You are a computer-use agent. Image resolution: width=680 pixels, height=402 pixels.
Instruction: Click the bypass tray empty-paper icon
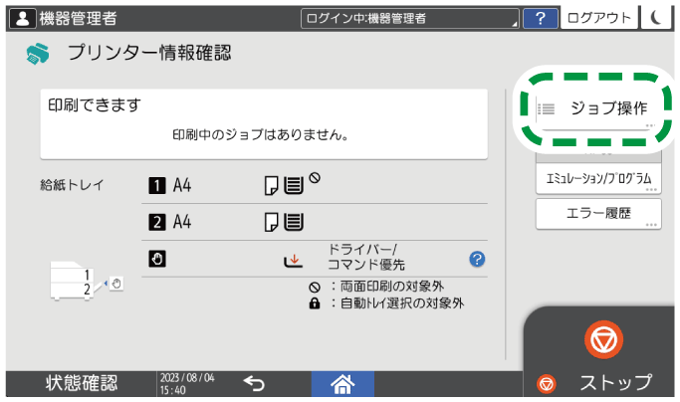click(293, 261)
